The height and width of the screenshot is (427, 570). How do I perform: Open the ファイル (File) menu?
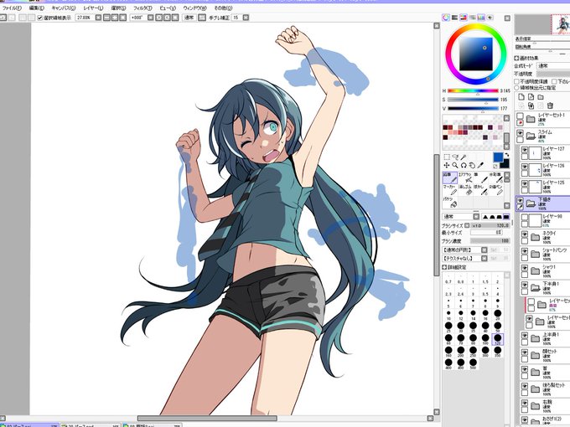coord(12,8)
